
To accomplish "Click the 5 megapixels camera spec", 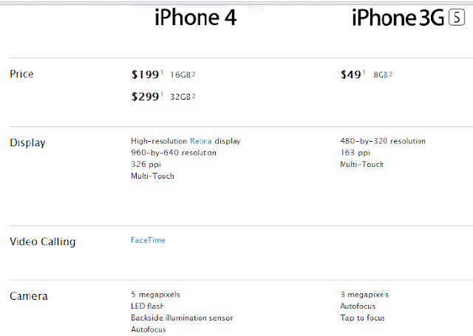I will tap(155, 295).
